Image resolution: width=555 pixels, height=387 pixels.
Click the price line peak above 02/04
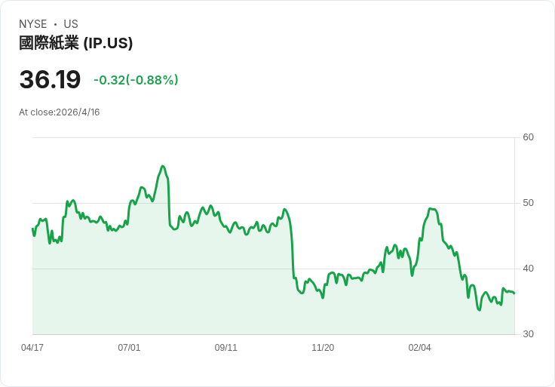(x=431, y=209)
